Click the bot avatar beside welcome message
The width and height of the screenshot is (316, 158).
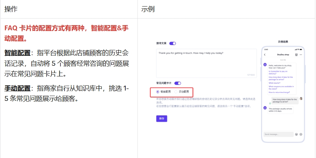(265, 65)
